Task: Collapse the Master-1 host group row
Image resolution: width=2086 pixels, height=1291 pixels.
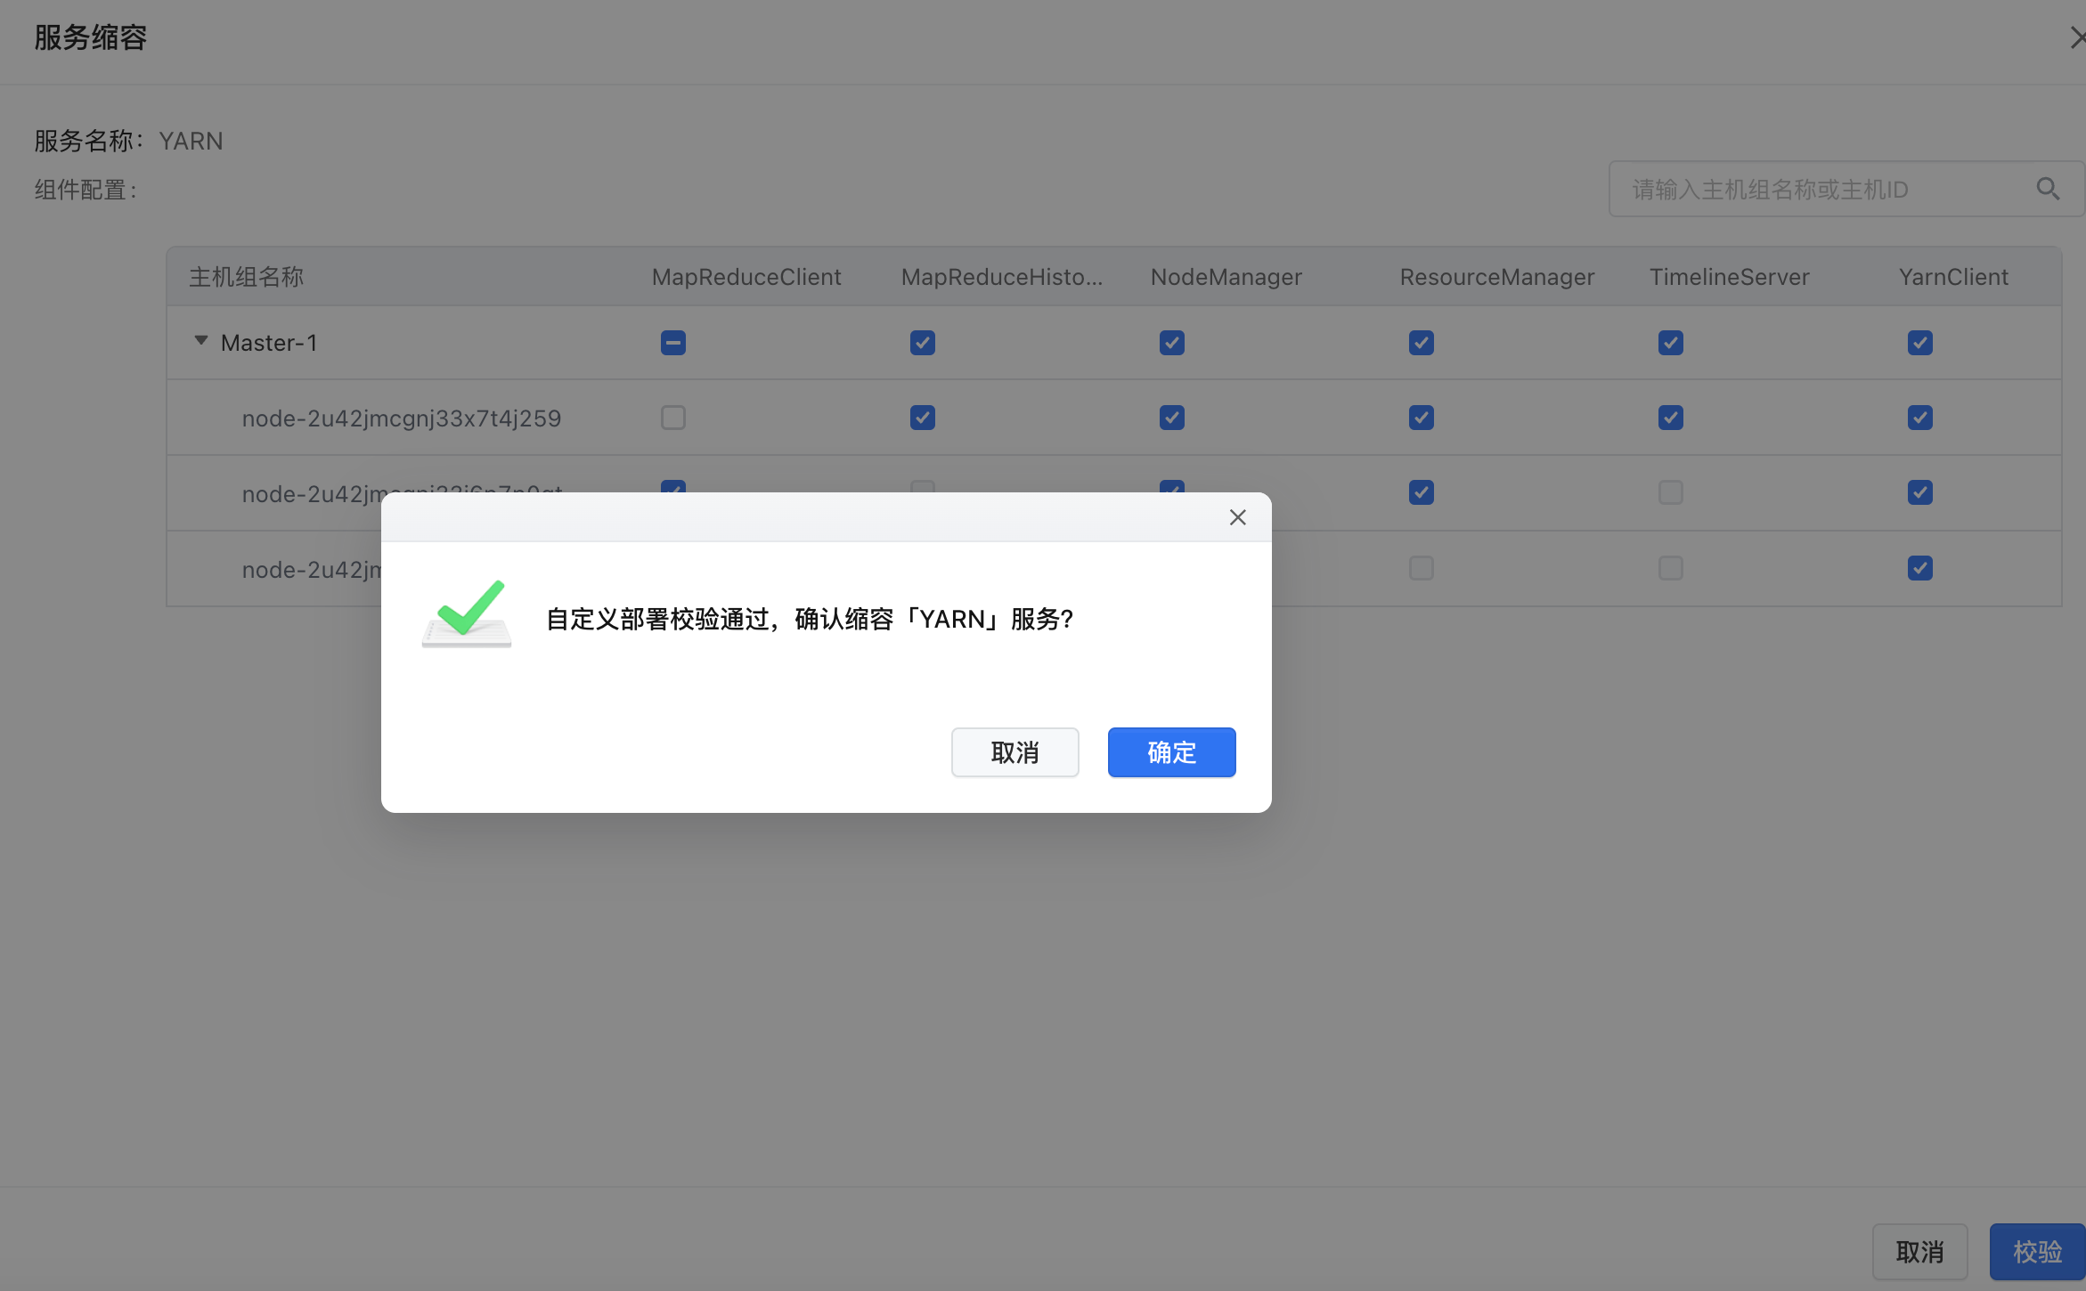Action: click(x=201, y=341)
